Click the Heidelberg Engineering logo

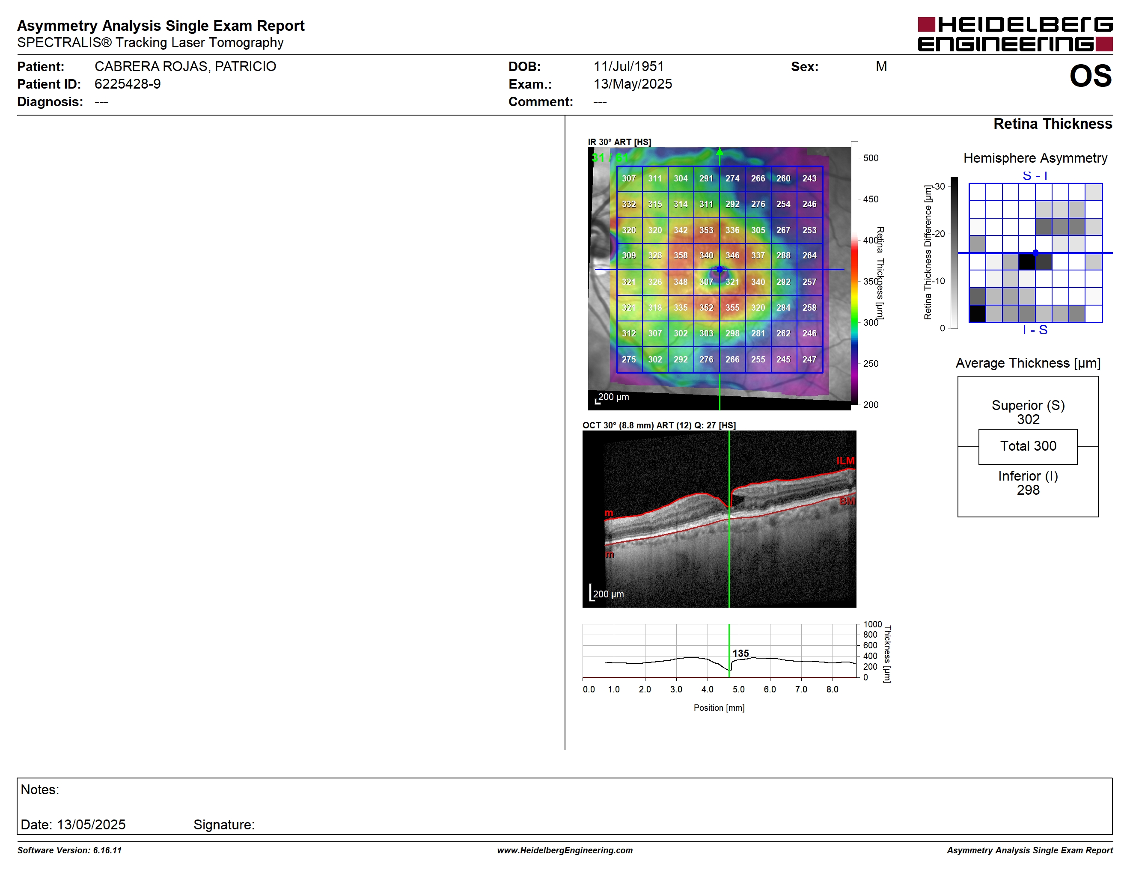tap(1014, 35)
